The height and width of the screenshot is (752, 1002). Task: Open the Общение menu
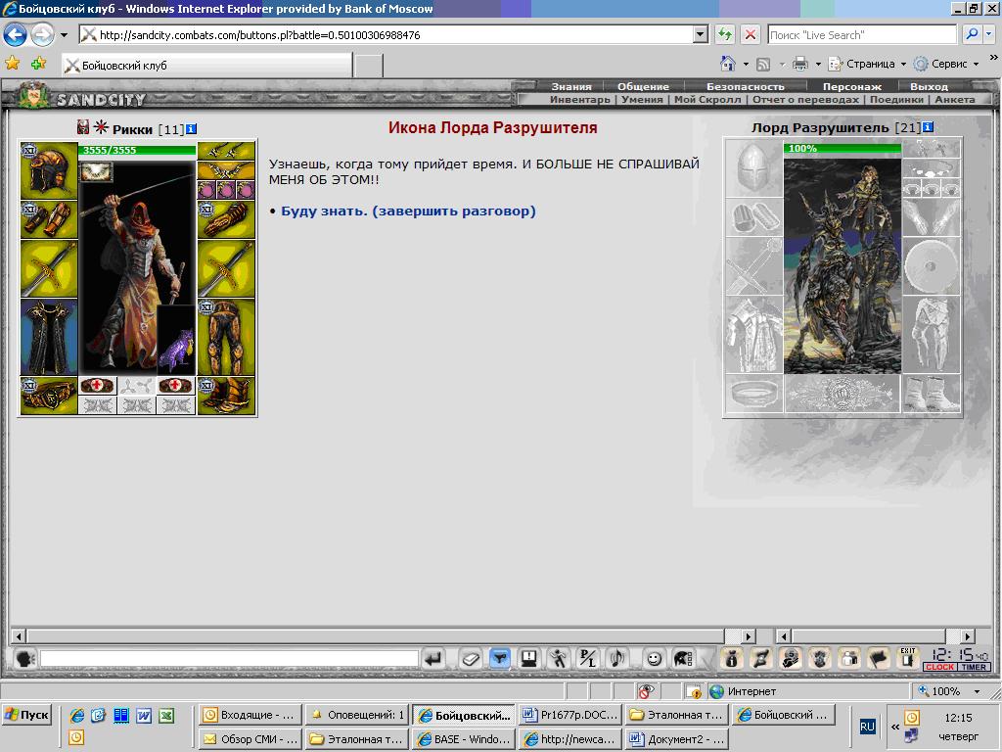tap(643, 86)
